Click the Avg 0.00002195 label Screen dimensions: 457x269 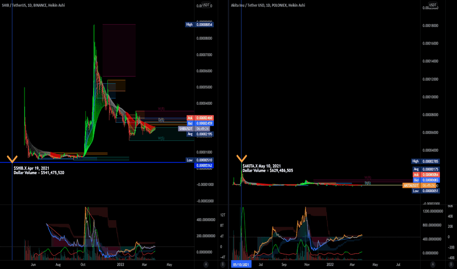pos(200,134)
